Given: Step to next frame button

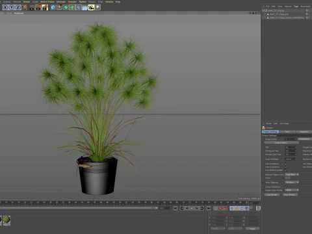Looking at the screenshot, I should click(x=197, y=208).
